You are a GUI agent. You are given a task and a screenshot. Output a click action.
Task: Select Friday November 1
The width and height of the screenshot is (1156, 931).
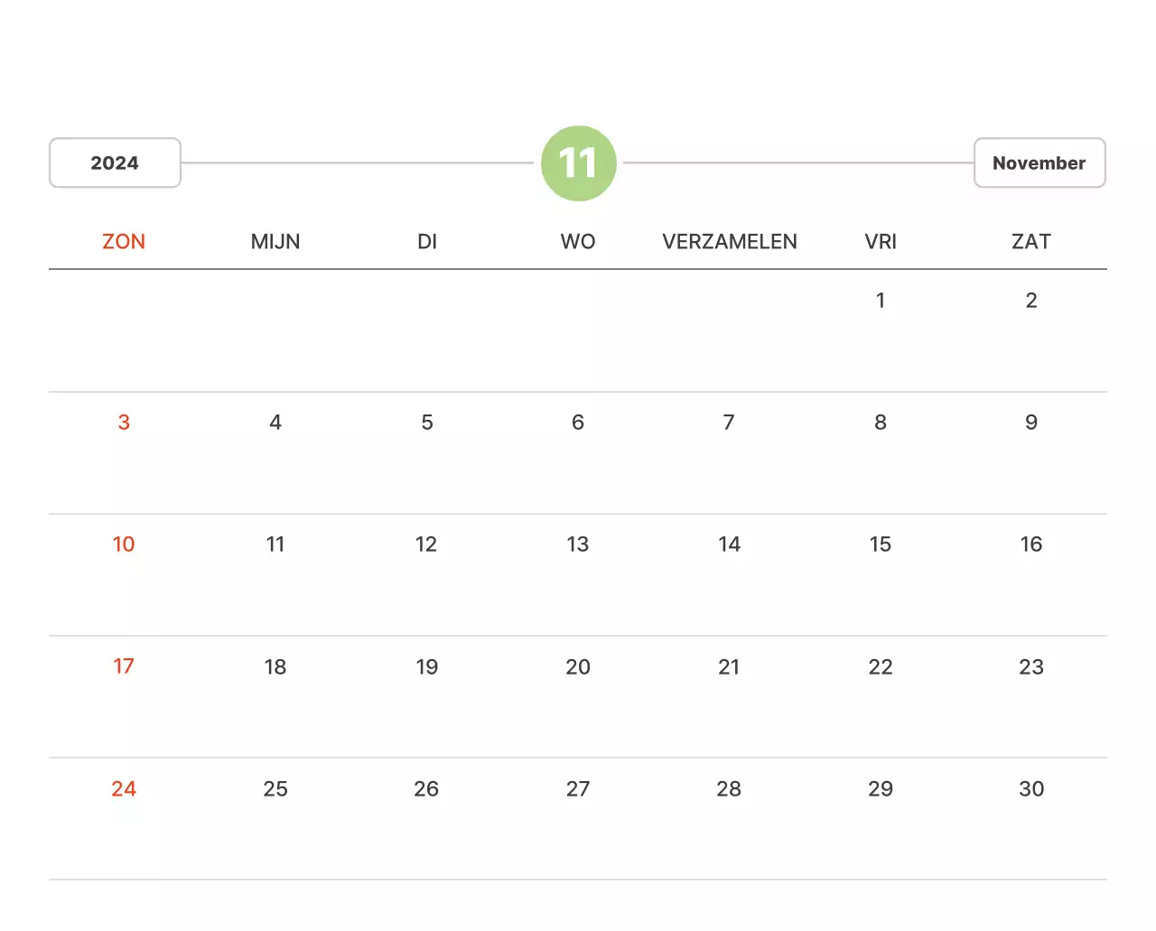(x=881, y=300)
